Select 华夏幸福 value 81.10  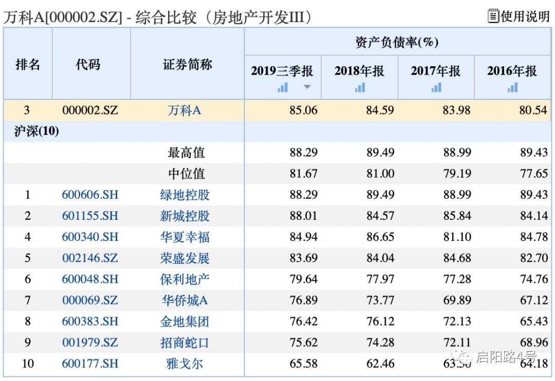click(x=457, y=237)
